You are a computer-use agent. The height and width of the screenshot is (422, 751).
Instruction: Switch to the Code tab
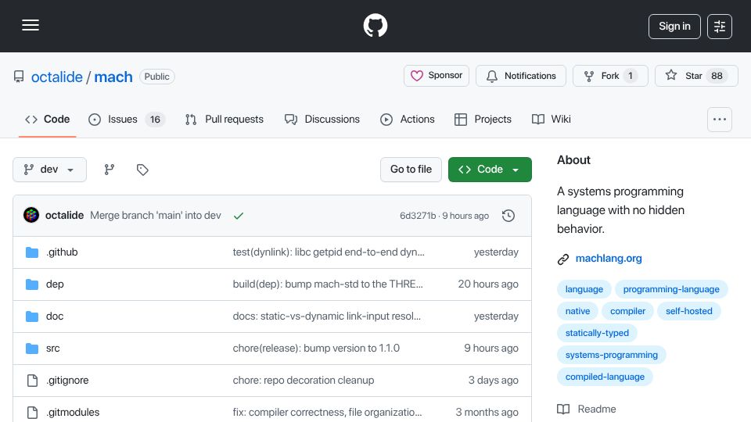(48, 119)
